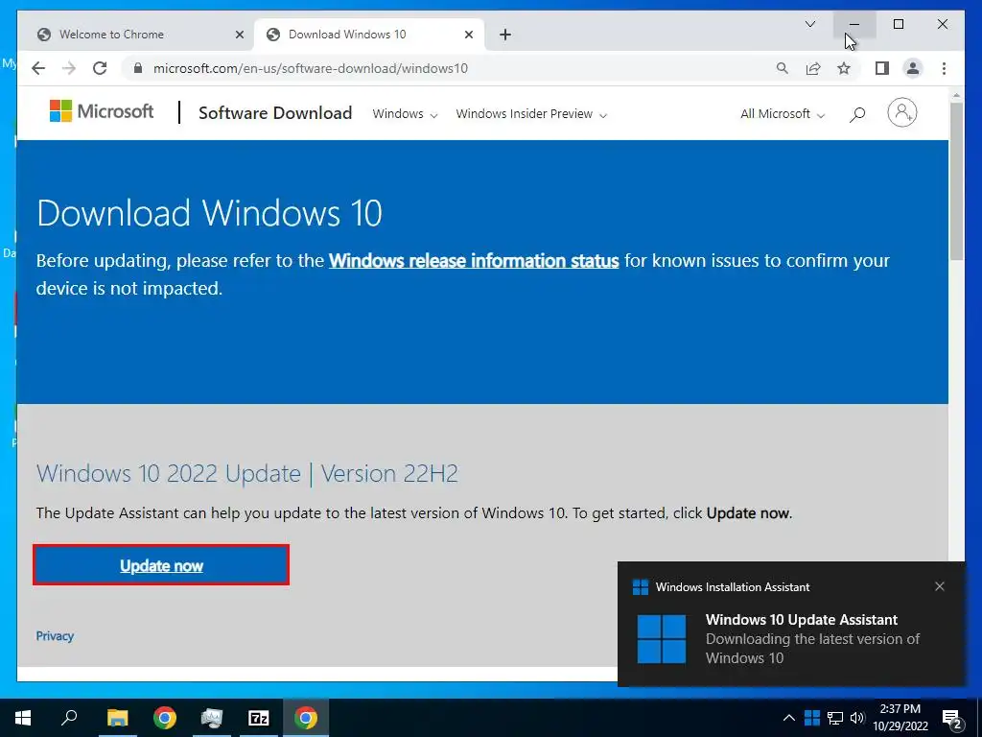The image size is (982, 737).
Task: Expand All Microsoft menu
Action: click(x=783, y=114)
